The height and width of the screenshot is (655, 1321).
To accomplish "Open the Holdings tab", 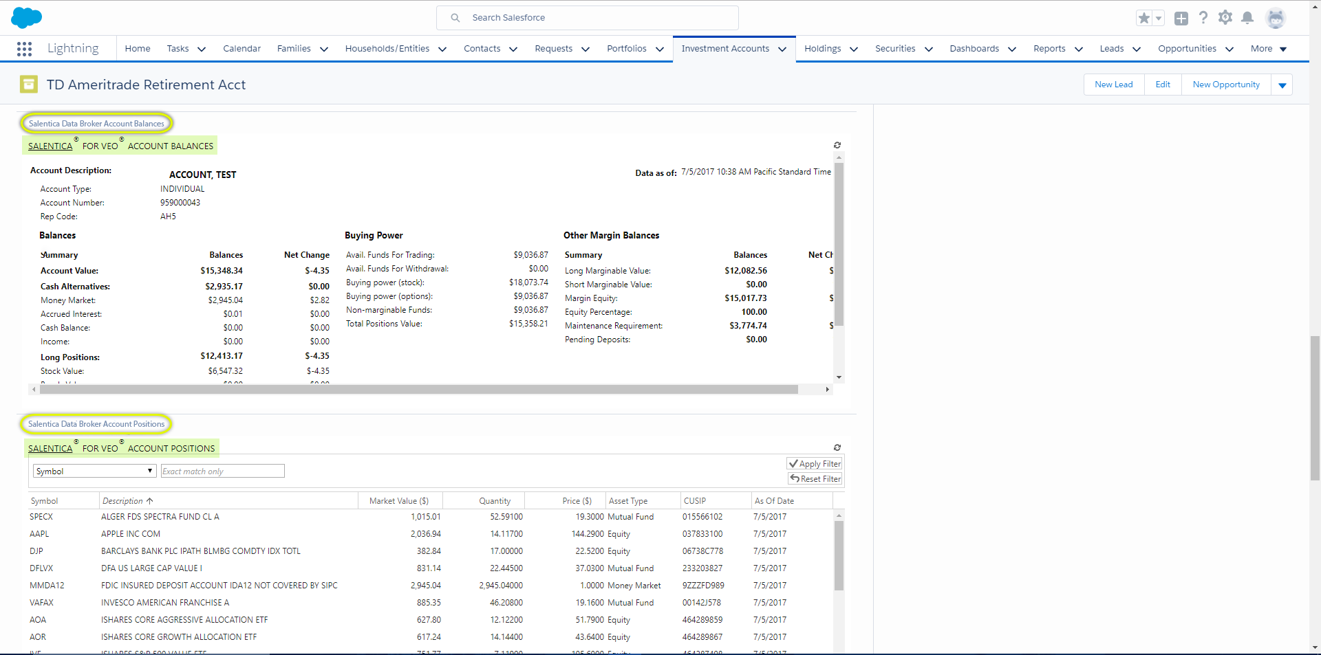I will pos(823,49).
